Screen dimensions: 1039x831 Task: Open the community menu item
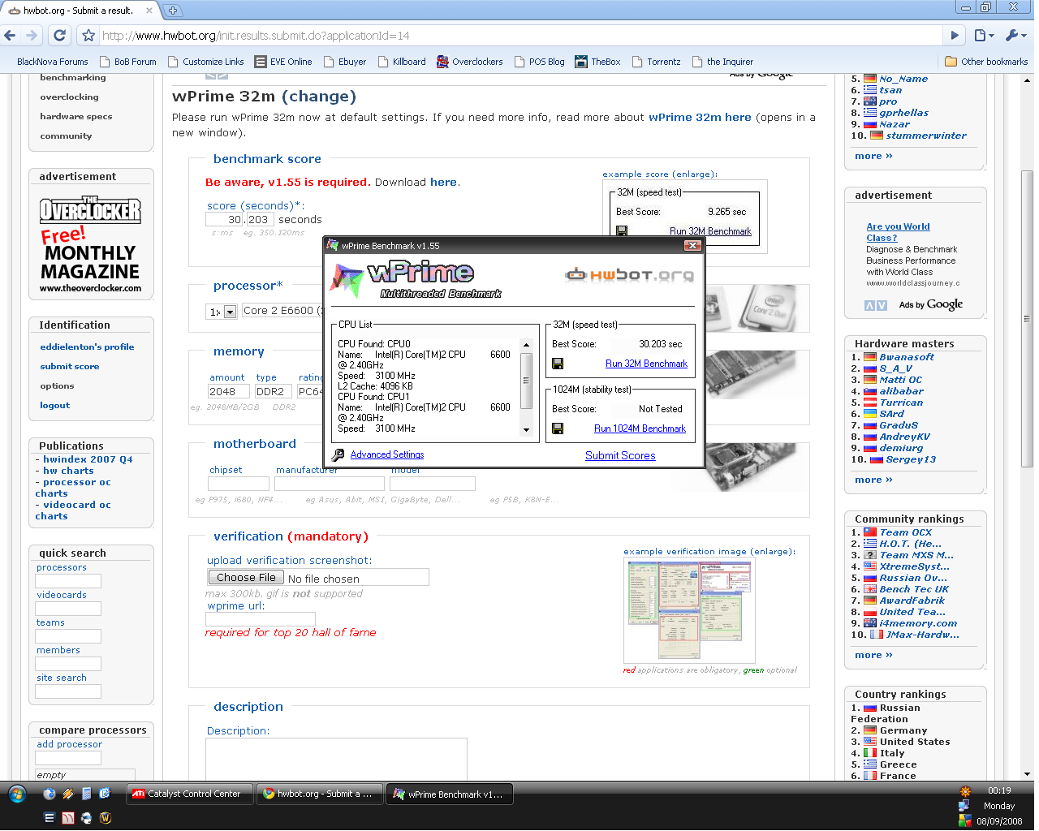(66, 136)
